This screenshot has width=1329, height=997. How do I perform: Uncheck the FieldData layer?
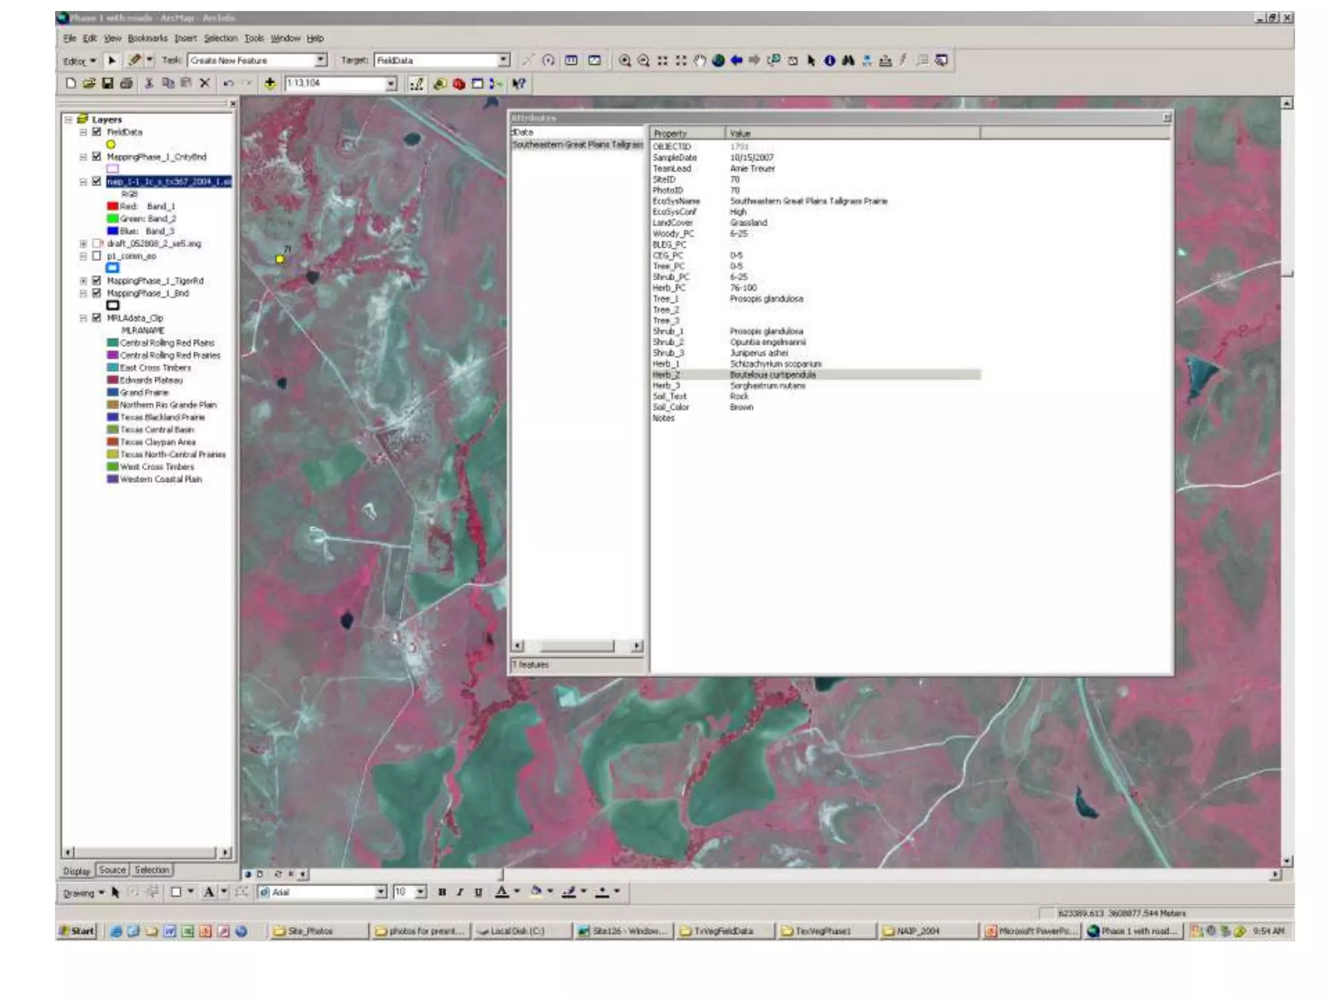tap(97, 132)
